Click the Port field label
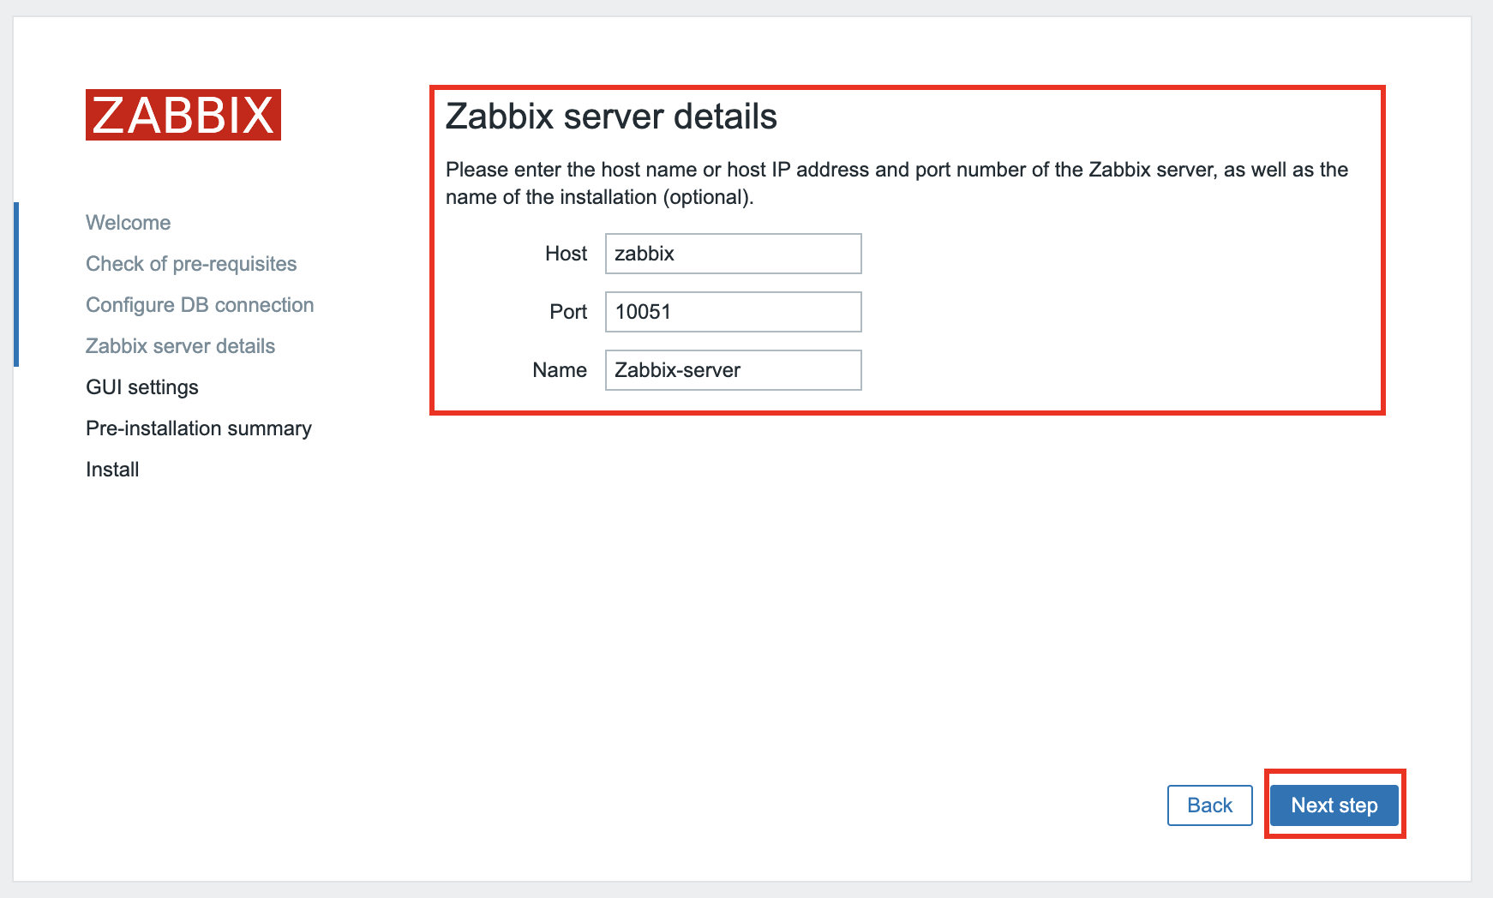 [x=568, y=312]
